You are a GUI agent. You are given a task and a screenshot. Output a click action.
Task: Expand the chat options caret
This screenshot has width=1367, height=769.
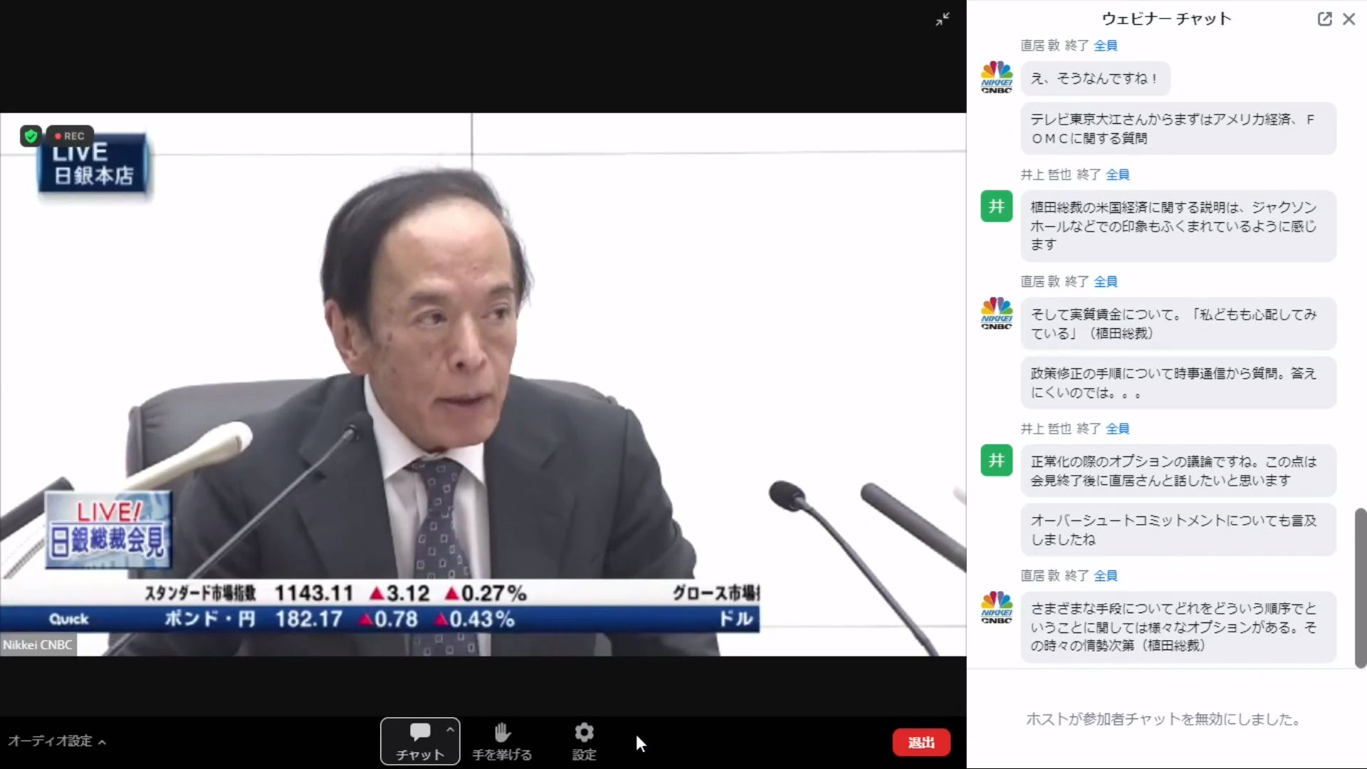coord(450,729)
